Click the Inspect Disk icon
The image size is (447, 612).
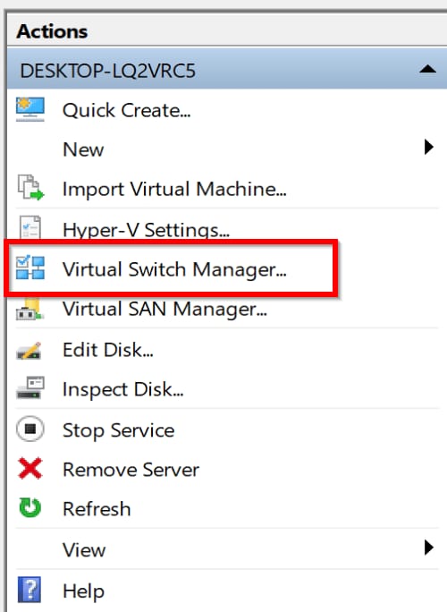(30, 387)
